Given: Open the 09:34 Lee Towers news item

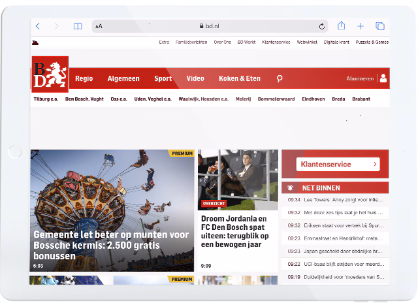Looking at the screenshot, I should point(335,200).
